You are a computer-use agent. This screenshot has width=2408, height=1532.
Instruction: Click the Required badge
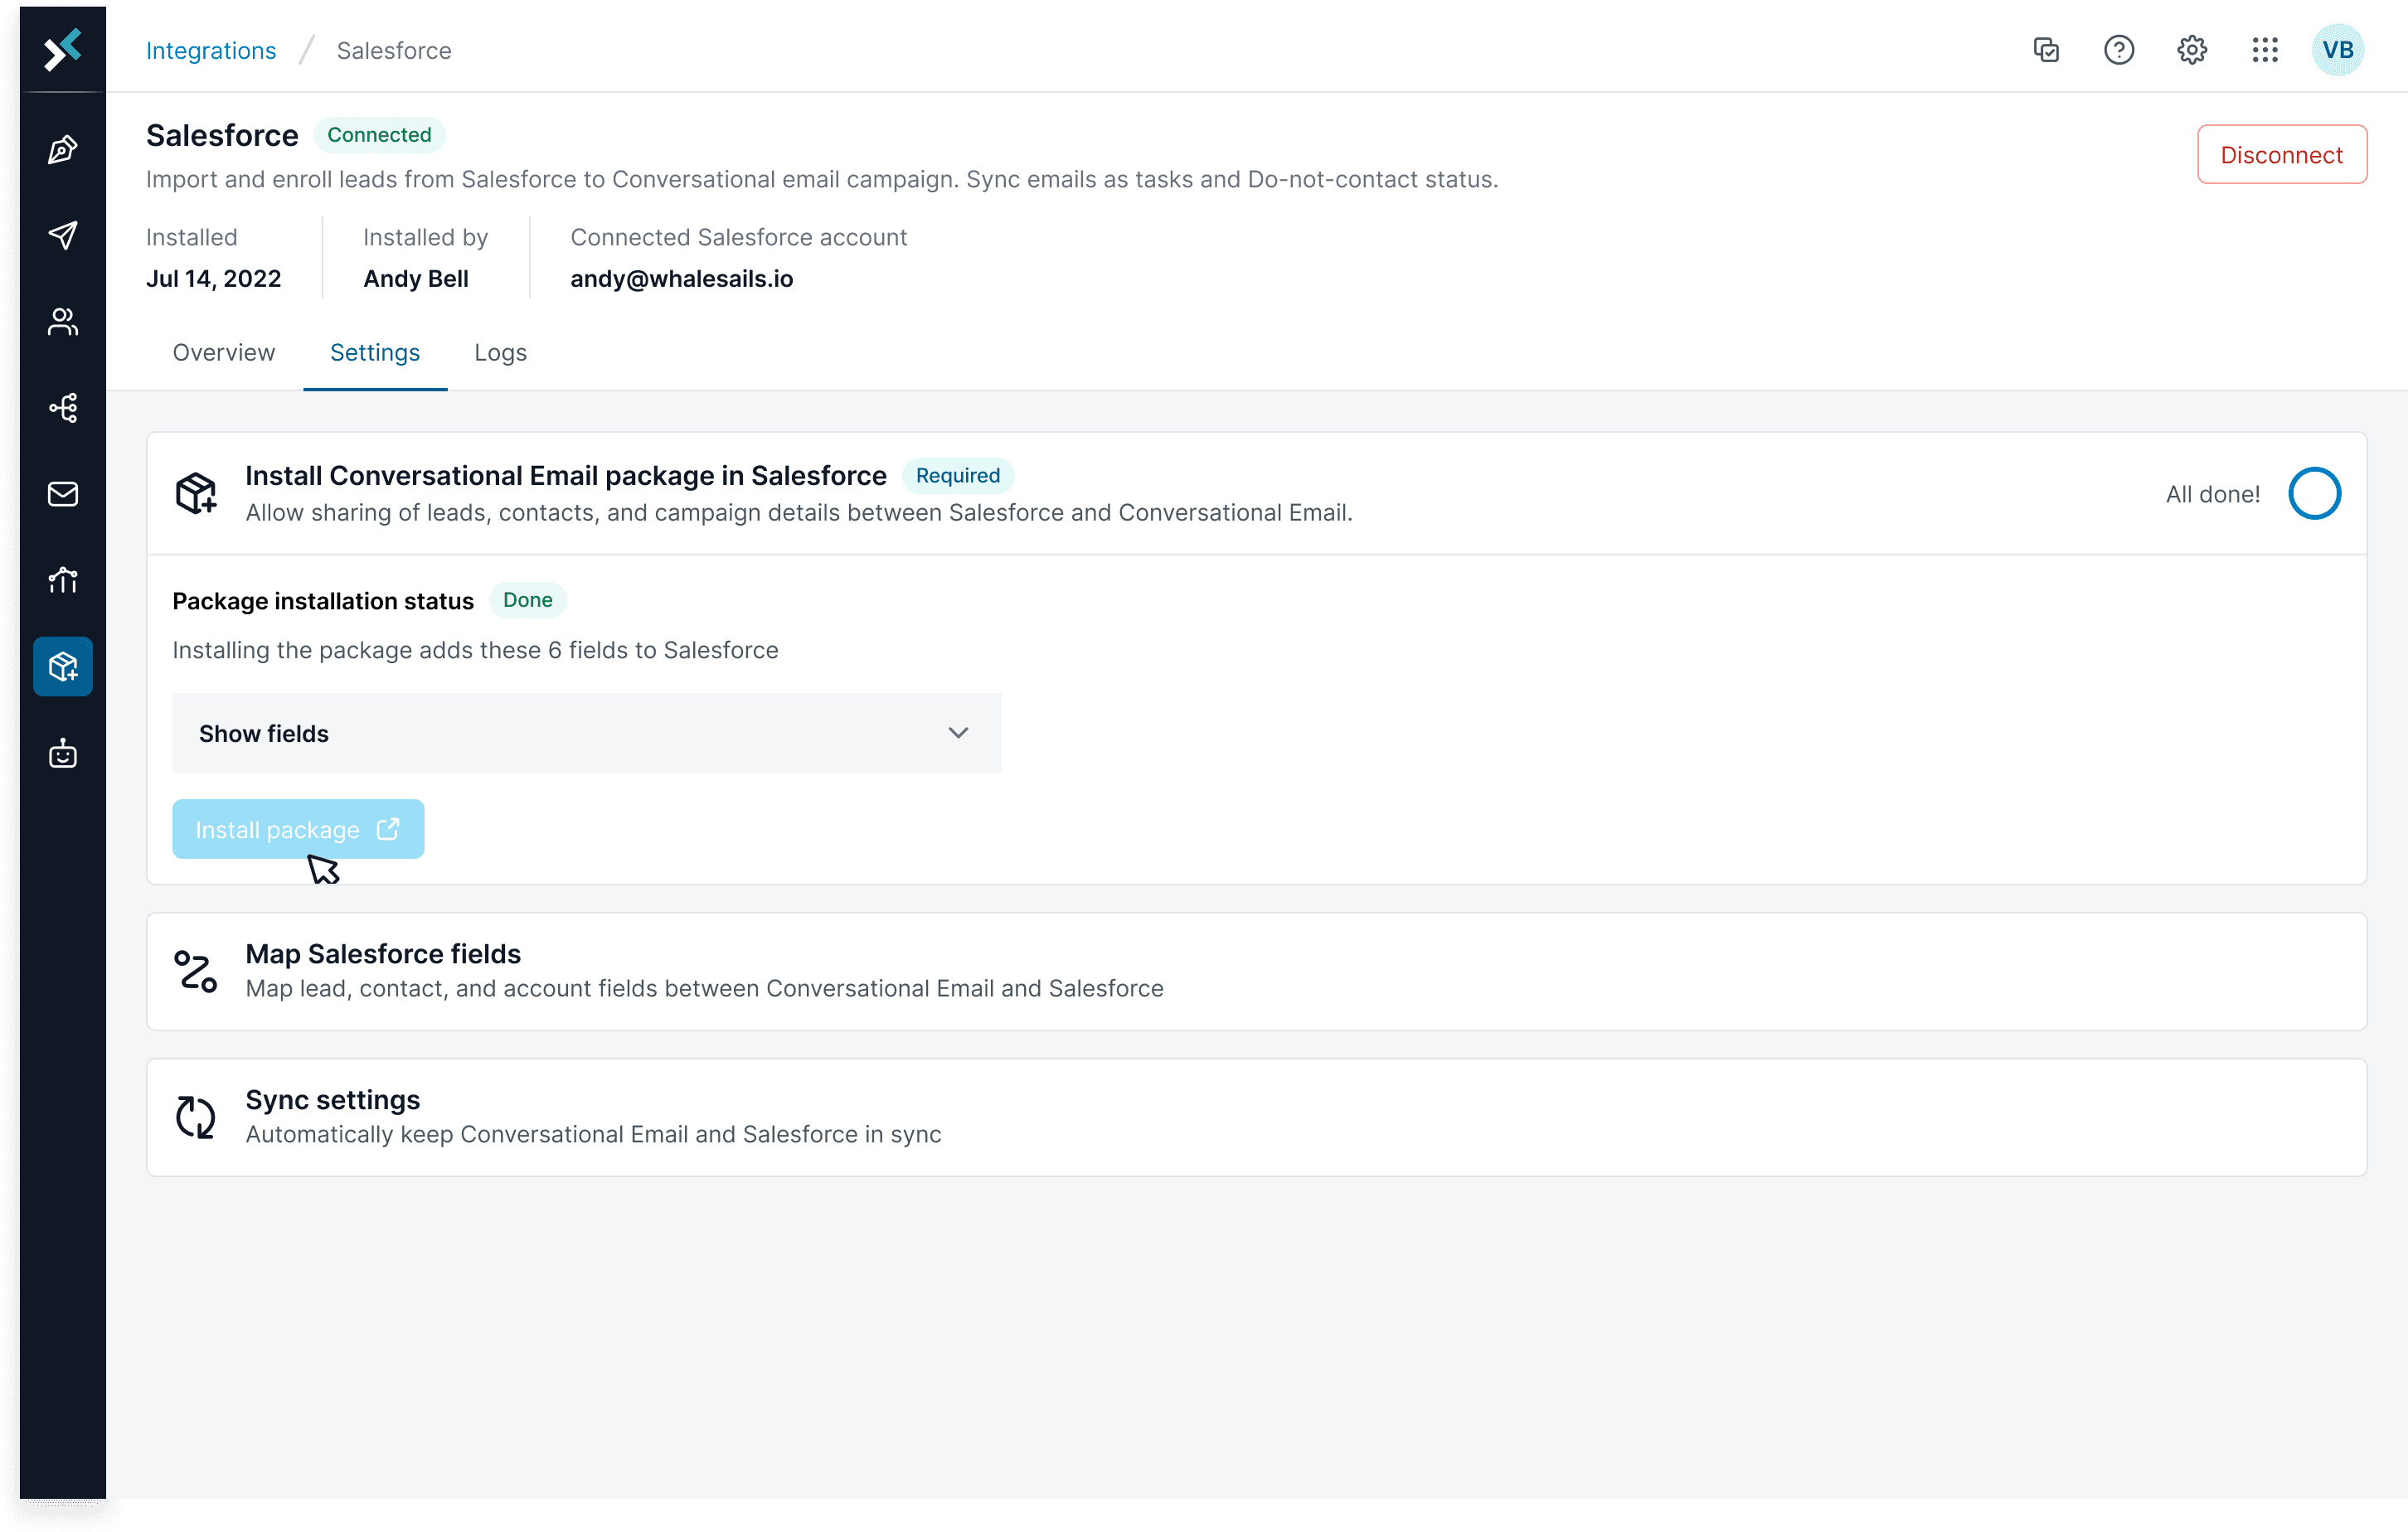(x=957, y=475)
